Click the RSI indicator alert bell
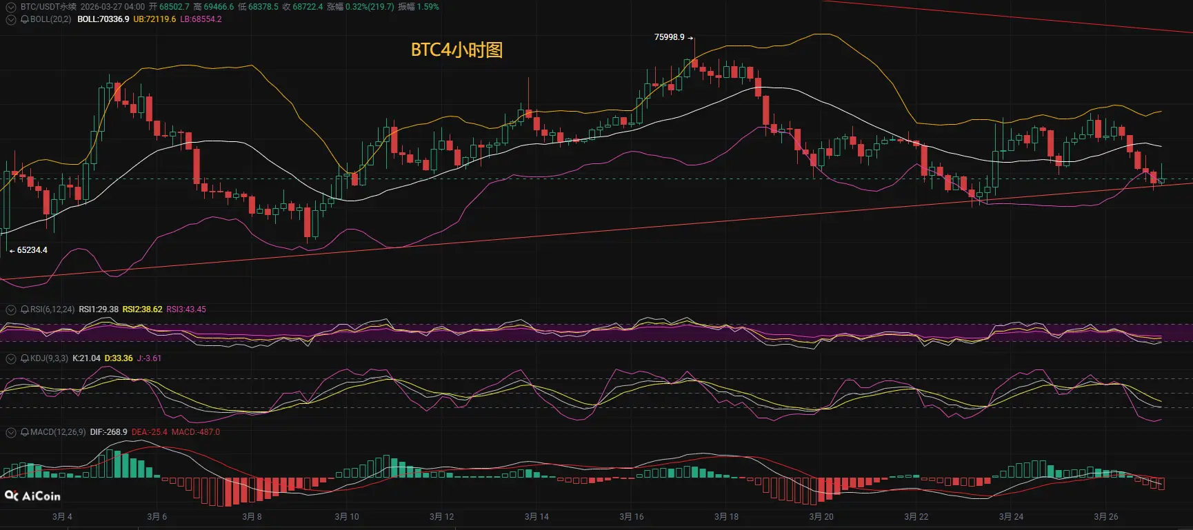The width and height of the screenshot is (1193, 530). pos(25,309)
